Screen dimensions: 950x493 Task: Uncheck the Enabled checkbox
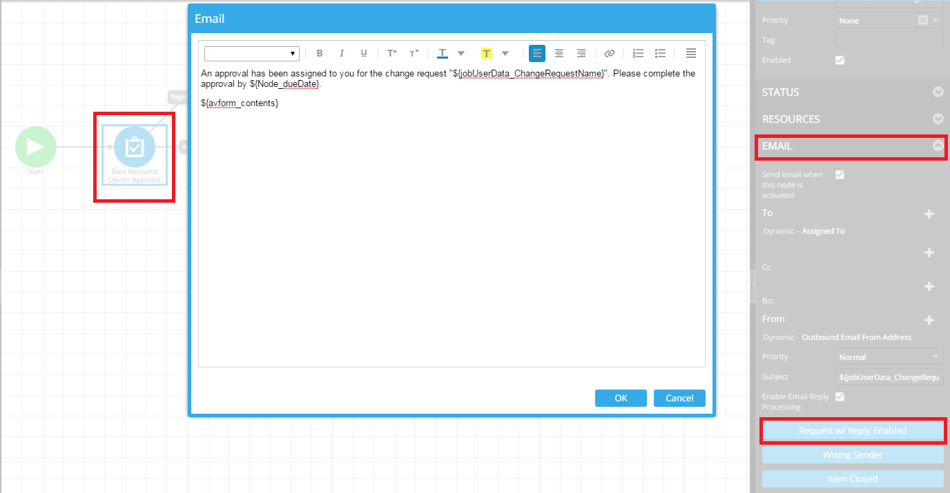pos(840,60)
